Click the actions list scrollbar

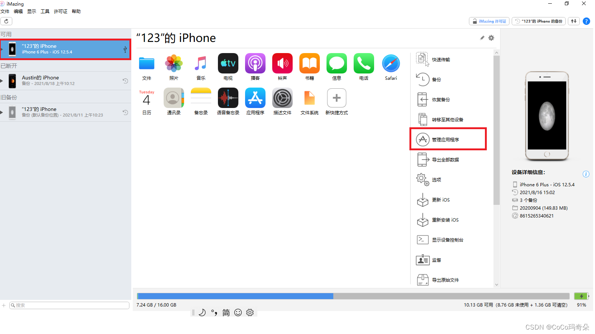[x=496, y=130]
